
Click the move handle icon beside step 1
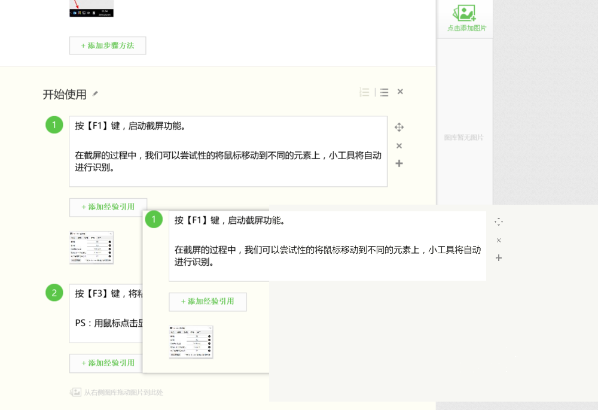pyautogui.click(x=399, y=127)
